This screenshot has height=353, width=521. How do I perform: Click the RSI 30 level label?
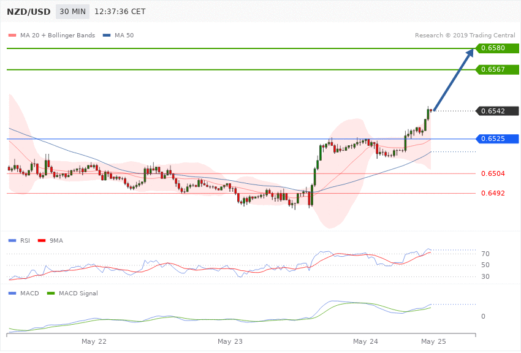click(485, 276)
